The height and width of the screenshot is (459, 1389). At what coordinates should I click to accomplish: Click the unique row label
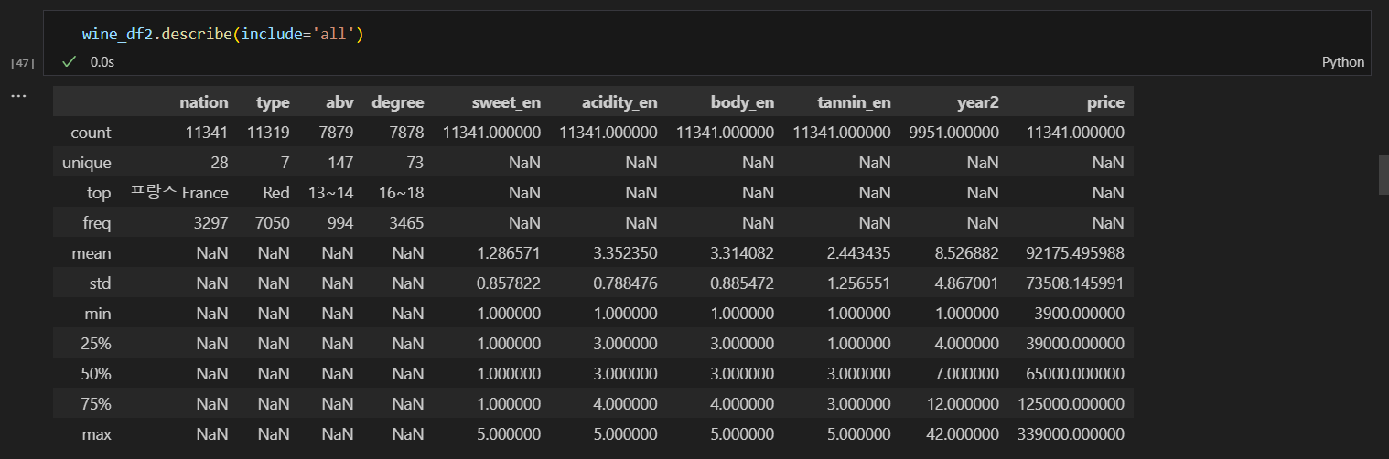point(86,163)
